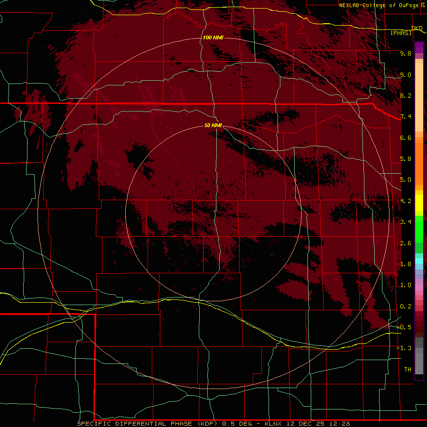Click the 12 DEC 25 date in caption
Screen dimensions: 427x427
pos(306,424)
